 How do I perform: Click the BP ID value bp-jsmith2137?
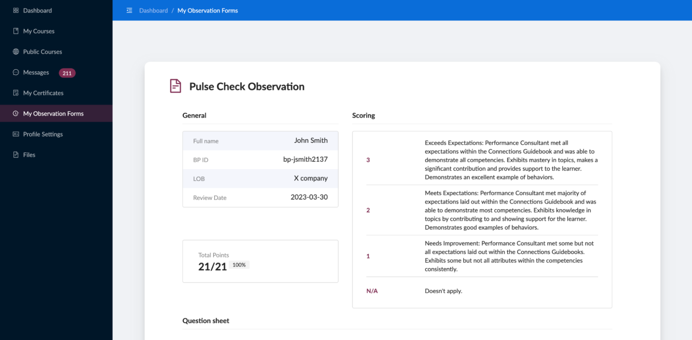(x=305, y=160)
